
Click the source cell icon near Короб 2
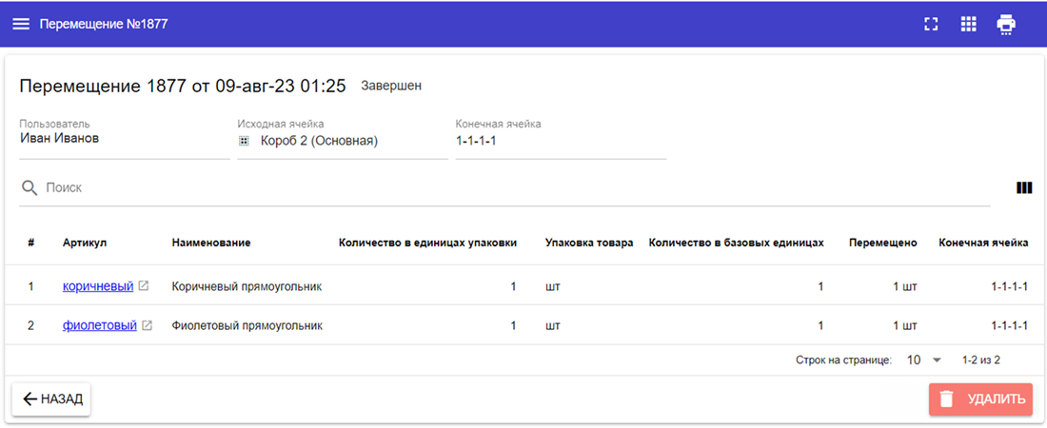(x=244, y=141)
